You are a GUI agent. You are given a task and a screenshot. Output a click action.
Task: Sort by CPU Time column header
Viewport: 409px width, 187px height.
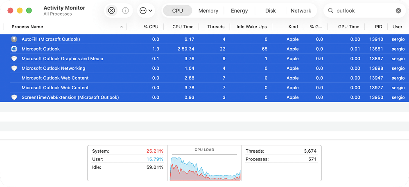183,27
